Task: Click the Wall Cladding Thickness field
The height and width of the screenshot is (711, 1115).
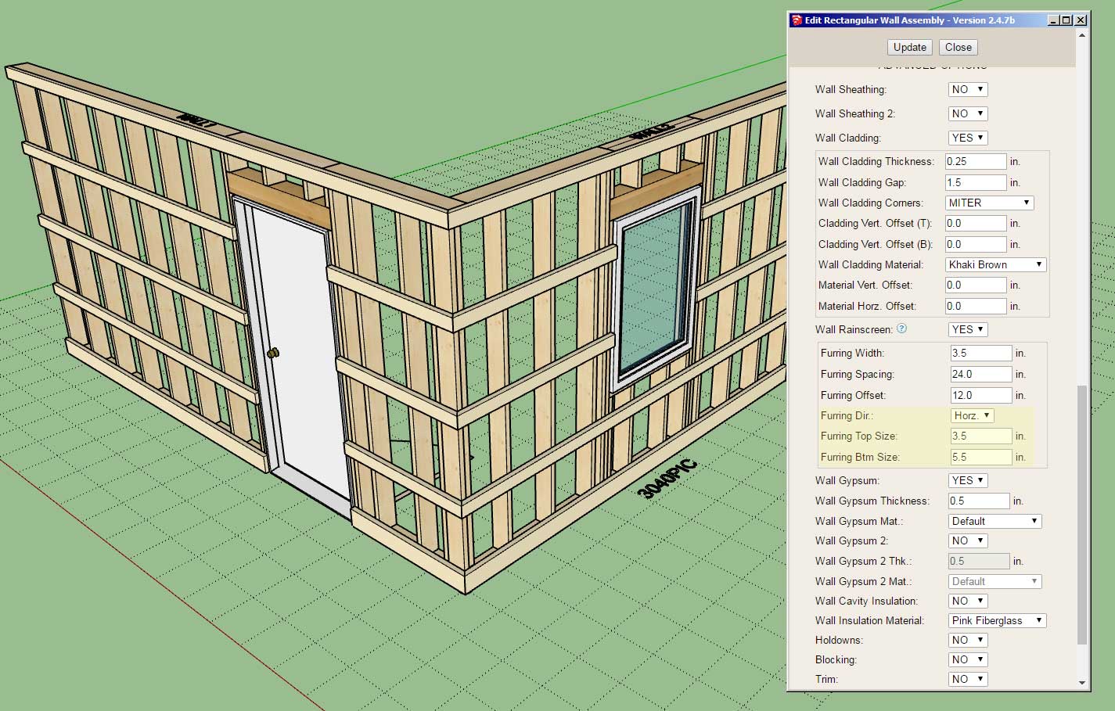Action: click(975, 161)
